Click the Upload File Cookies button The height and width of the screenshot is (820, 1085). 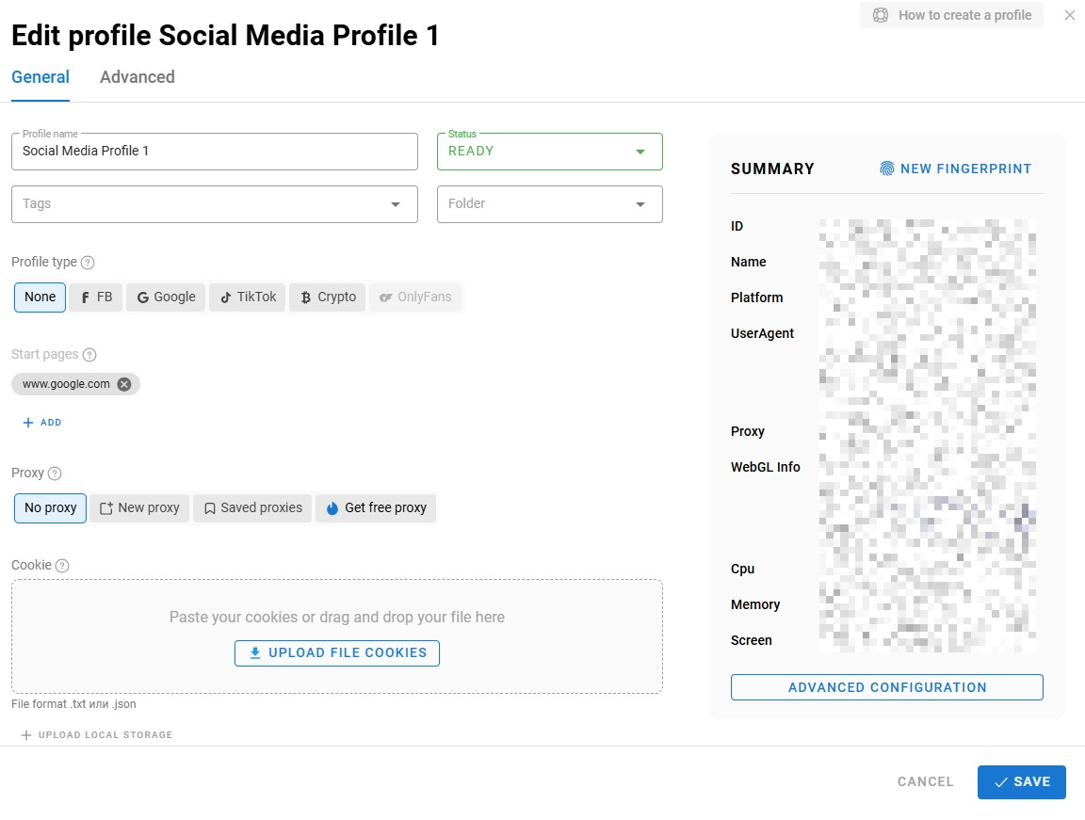tap(337, 653)
